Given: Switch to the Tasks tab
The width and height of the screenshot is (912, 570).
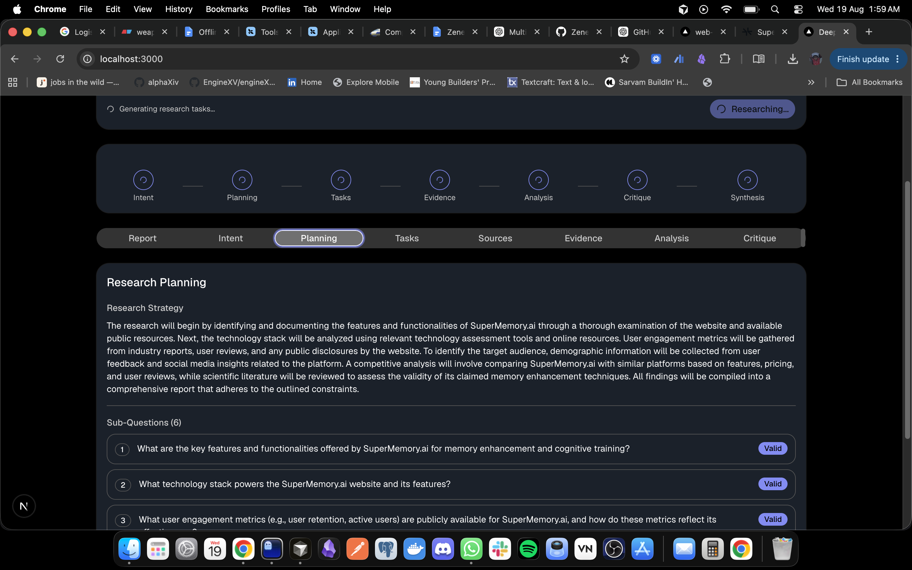Looking at the screenshot, I should tap(407, 238).
